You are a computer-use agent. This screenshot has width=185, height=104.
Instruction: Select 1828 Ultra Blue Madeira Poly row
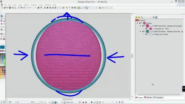tap(165, 31)
